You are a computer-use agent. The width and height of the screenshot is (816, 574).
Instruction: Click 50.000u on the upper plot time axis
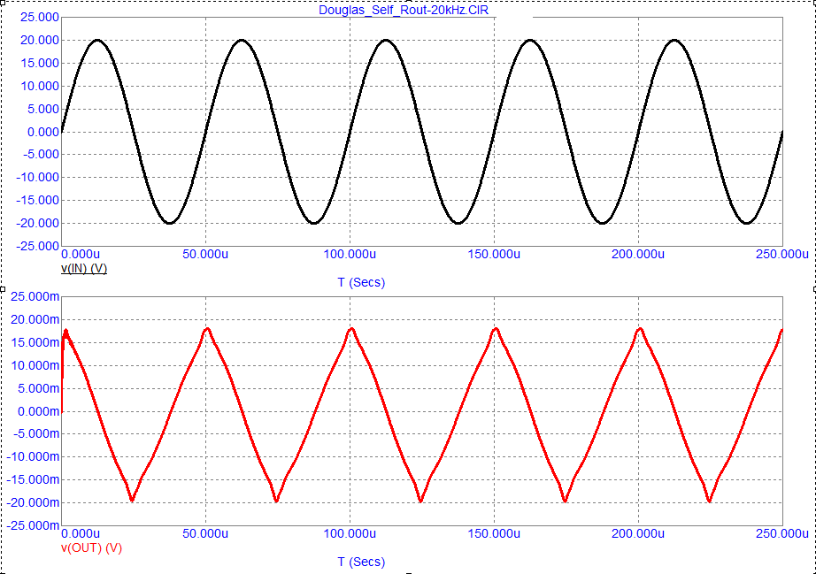(205, 254)
